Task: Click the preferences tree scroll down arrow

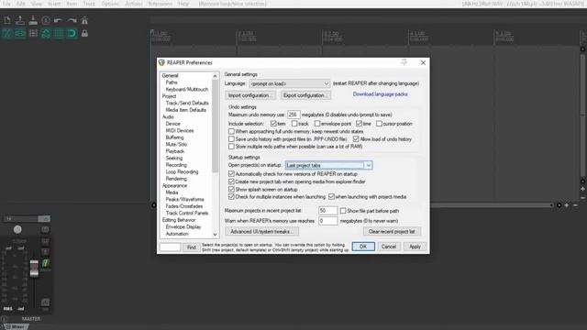Action: (215, 235)
